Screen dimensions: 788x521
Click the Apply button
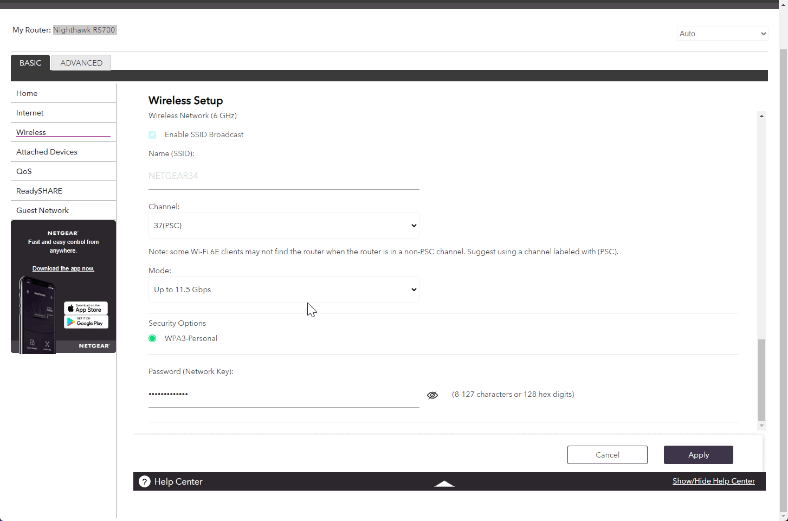point(698,455)
